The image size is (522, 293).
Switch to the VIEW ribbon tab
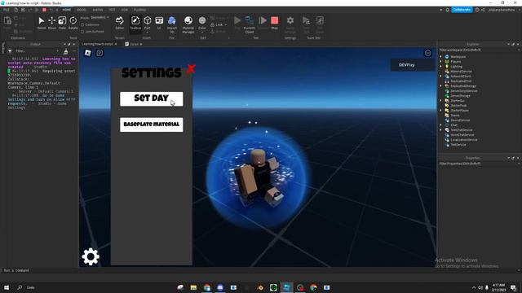click(125, 10)
